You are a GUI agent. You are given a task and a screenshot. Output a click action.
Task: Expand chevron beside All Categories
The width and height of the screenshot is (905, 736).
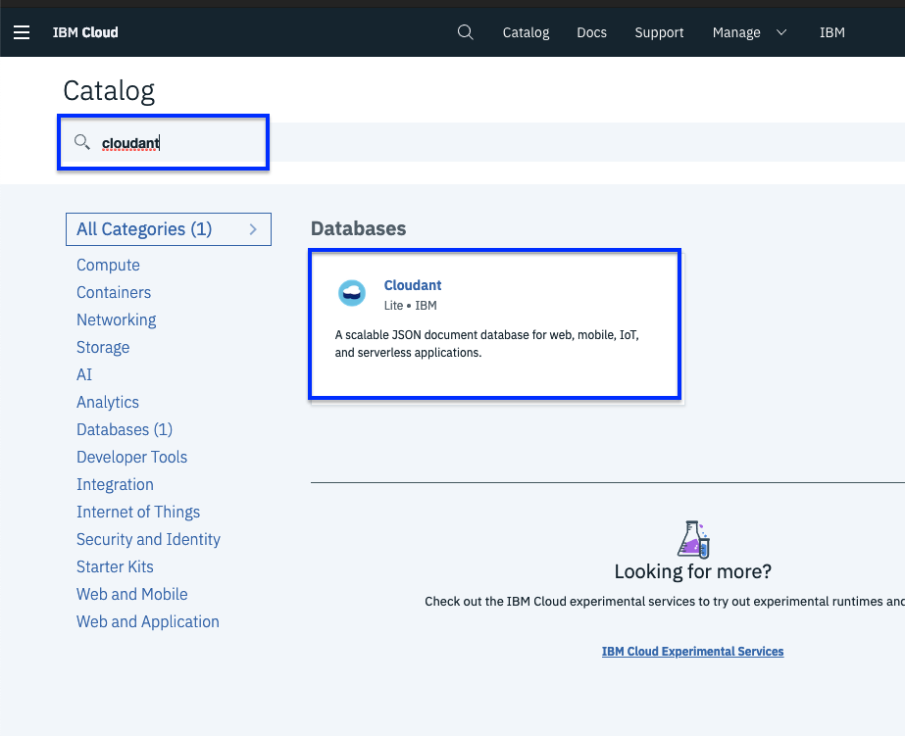click(253, 229)
